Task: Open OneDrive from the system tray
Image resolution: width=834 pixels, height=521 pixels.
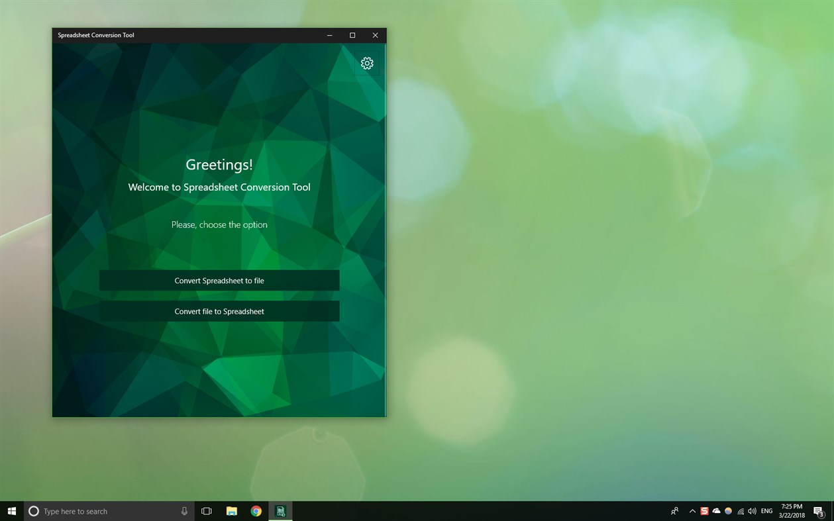Action: point(716,510)
